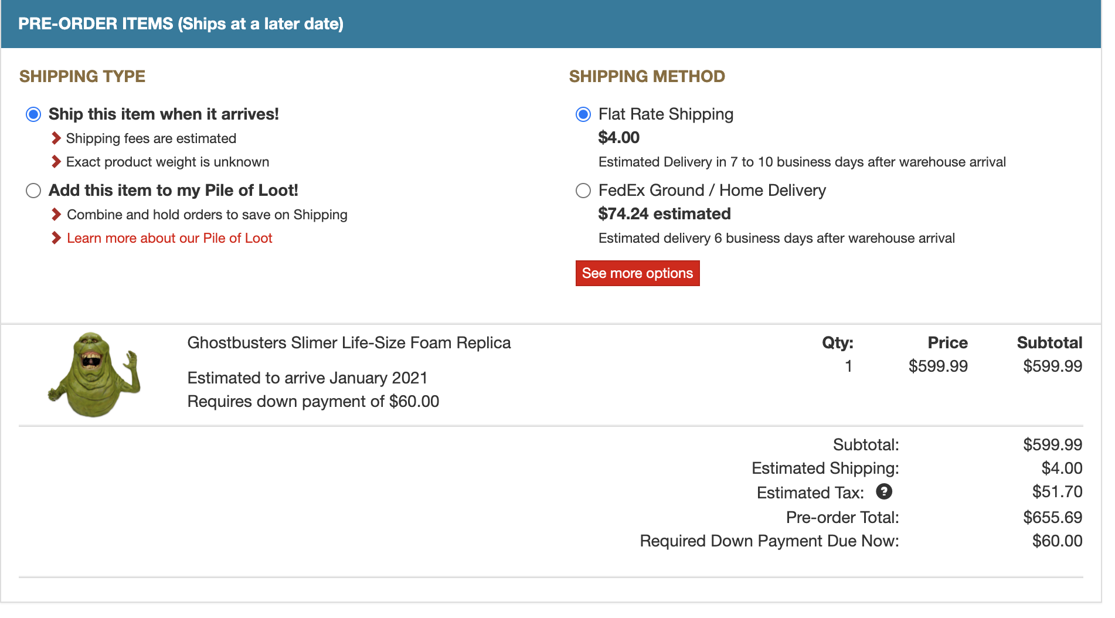Click the Estimated Tax help question icon

tap(884, 491)
